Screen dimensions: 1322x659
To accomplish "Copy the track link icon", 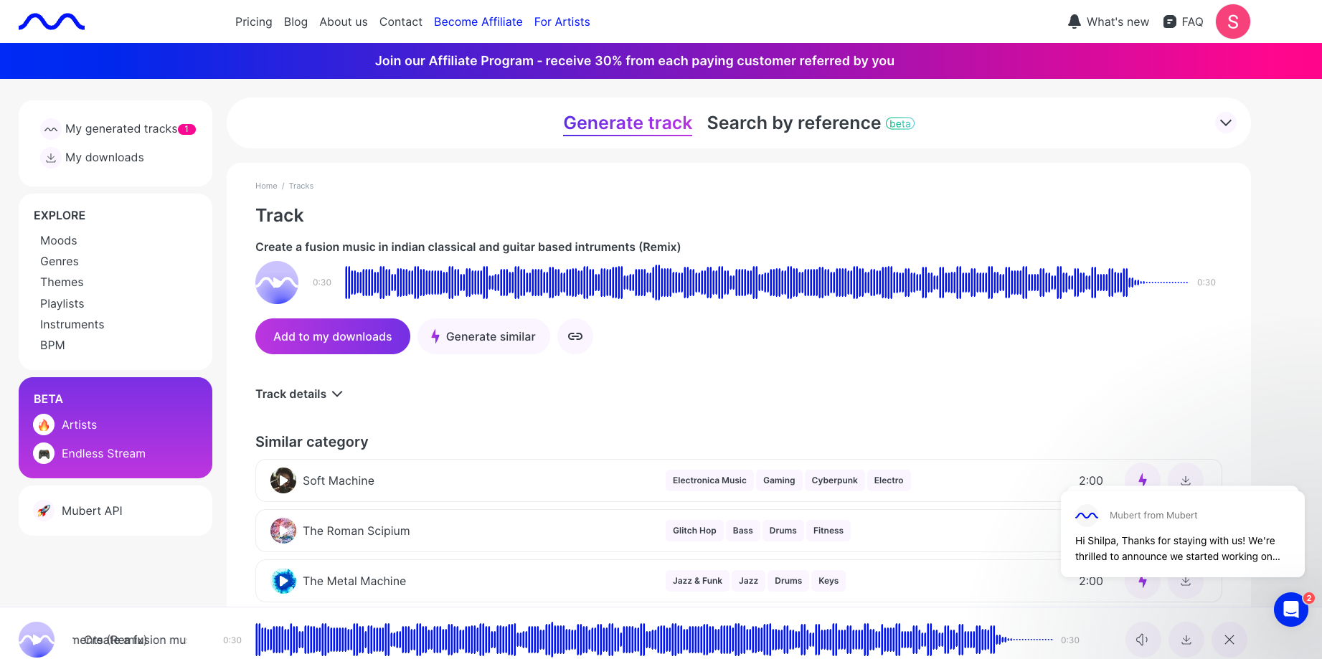I will (575, 336).
